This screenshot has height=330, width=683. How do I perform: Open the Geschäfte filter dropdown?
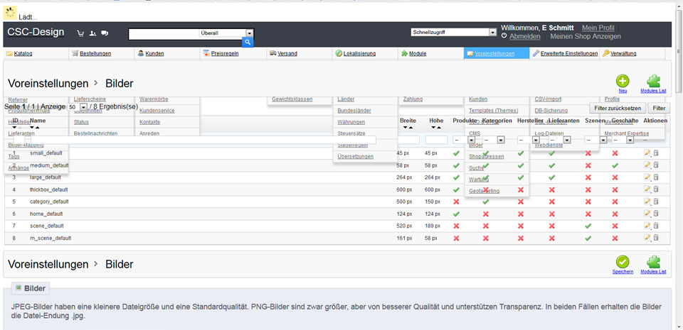(x=623, y=141)
